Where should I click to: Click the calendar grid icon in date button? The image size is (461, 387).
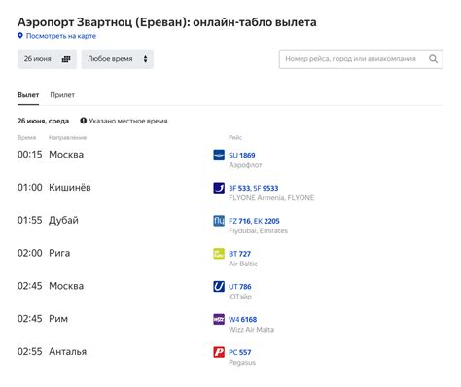coord(66,59)
